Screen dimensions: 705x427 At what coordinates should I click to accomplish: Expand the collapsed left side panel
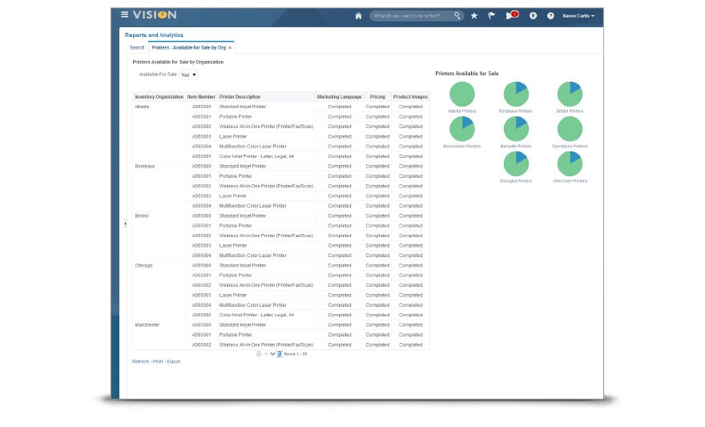(x=125, y=224)
